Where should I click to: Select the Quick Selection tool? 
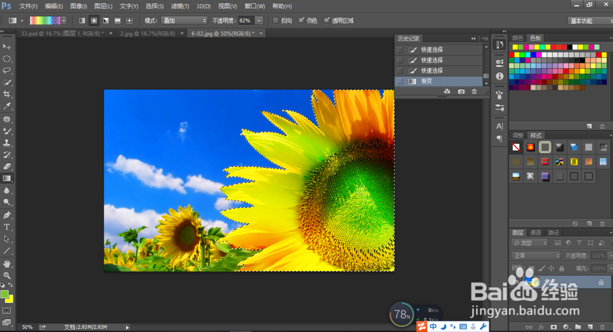point(7,83)
